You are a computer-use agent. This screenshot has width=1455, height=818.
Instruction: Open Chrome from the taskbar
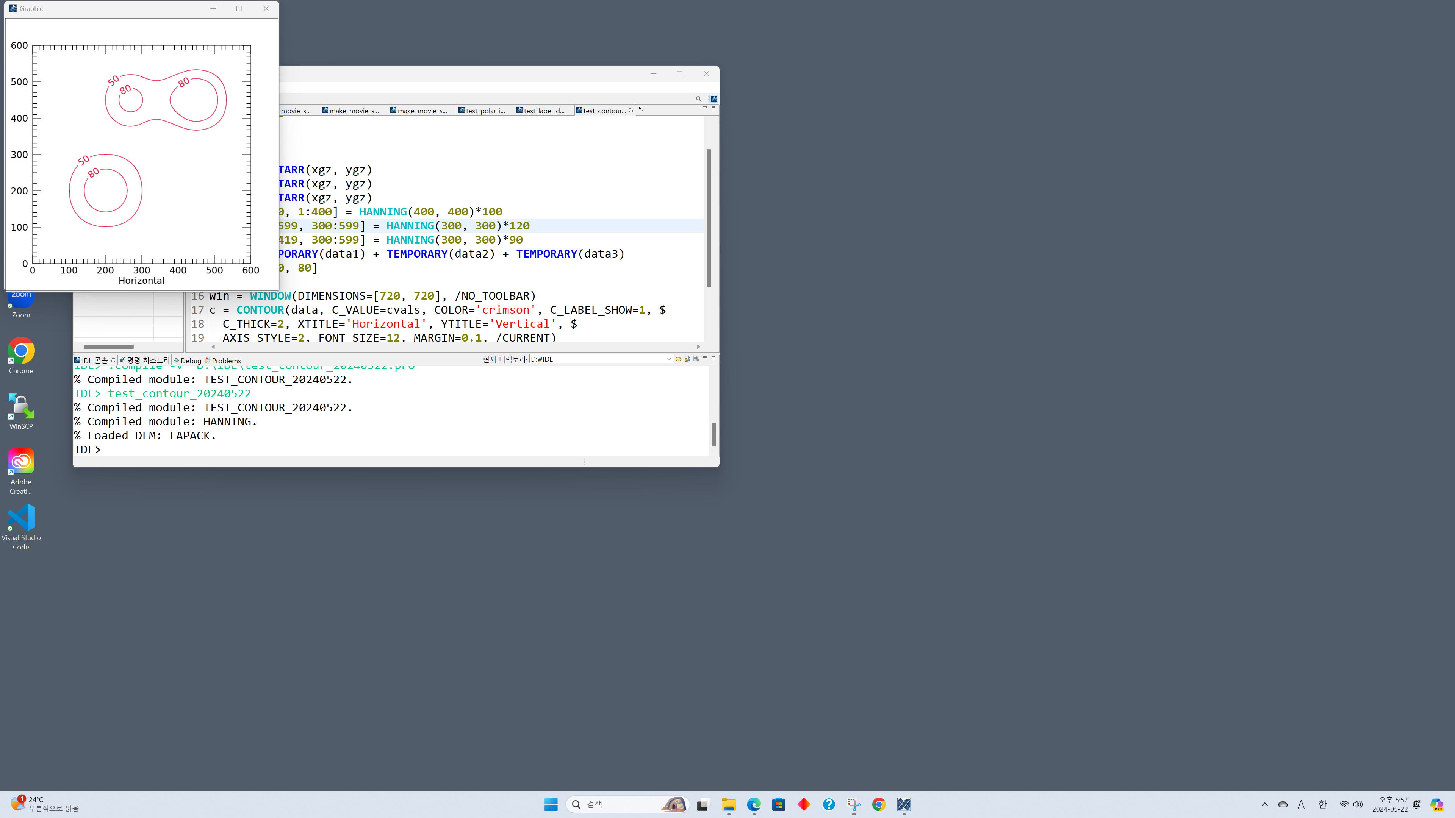[x=878, y=804]
